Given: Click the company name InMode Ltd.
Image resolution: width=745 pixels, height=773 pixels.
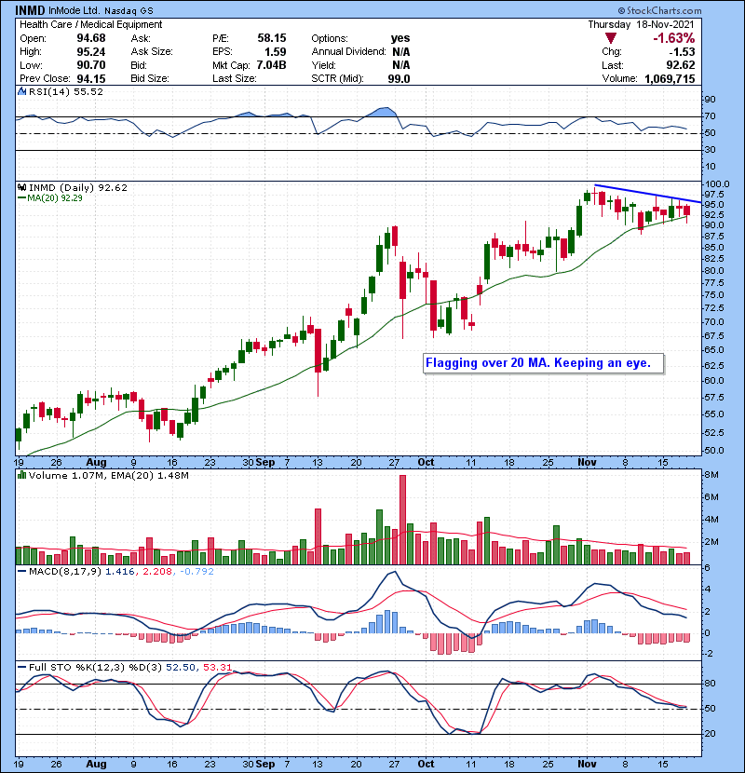Looking at the screenshot, I should click(x=74, y=10).
